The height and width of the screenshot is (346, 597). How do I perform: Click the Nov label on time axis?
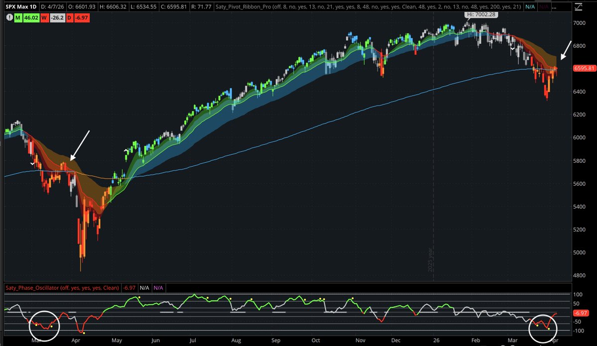[360, 341]
